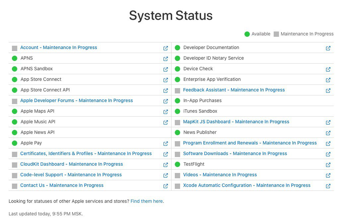
Task: Open external link icon for Developer Documentation
Action: (x=328, y=48)
